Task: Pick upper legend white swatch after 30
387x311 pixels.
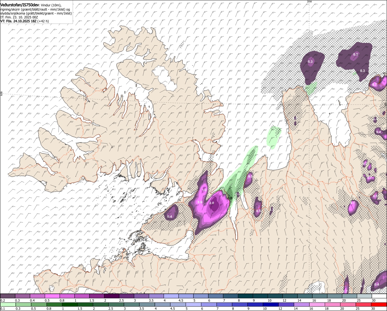Action: pos(379,296)
